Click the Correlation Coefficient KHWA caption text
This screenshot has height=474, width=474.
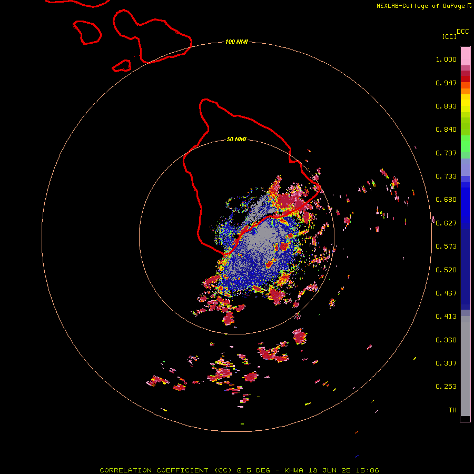click(239, 470)
